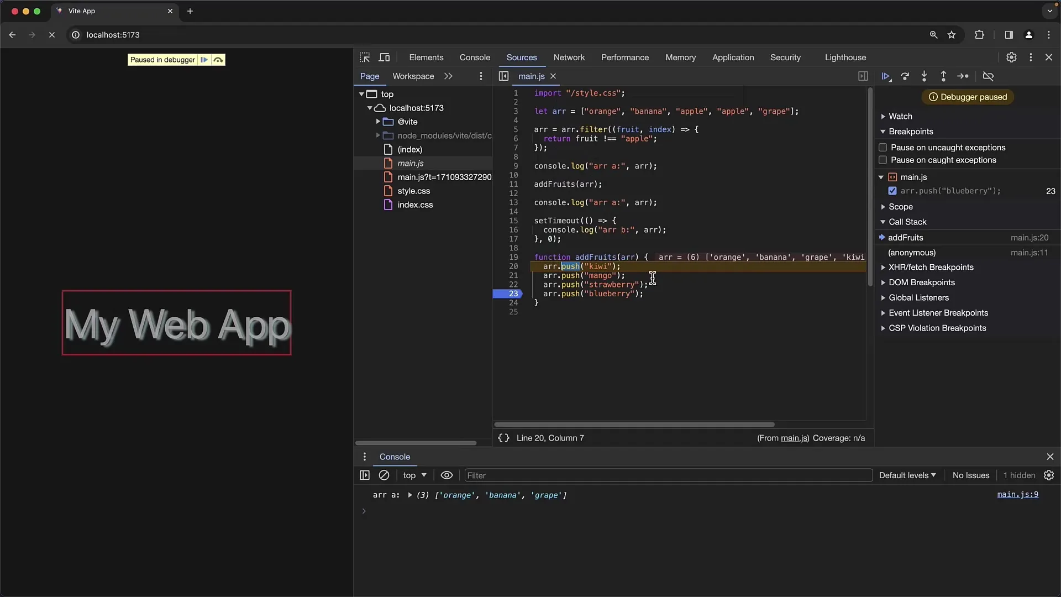Clear the console

pos(384,475)
